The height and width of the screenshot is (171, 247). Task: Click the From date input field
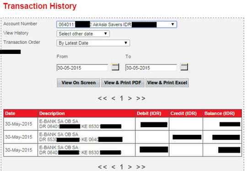(x=82, y=68)
